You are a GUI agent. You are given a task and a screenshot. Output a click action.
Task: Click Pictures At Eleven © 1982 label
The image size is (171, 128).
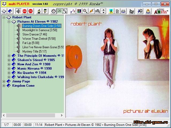pos(38,22)
